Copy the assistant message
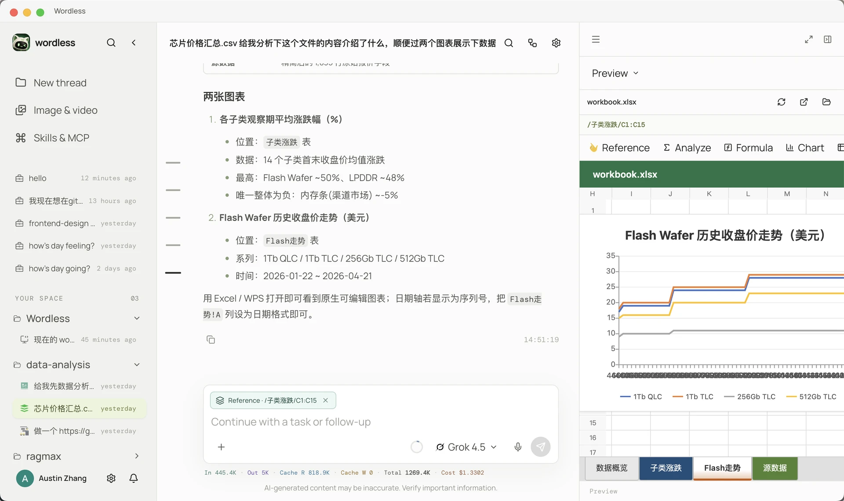This screenshot has width=844, height=501. pyautogui.click(x=211, y=340)
